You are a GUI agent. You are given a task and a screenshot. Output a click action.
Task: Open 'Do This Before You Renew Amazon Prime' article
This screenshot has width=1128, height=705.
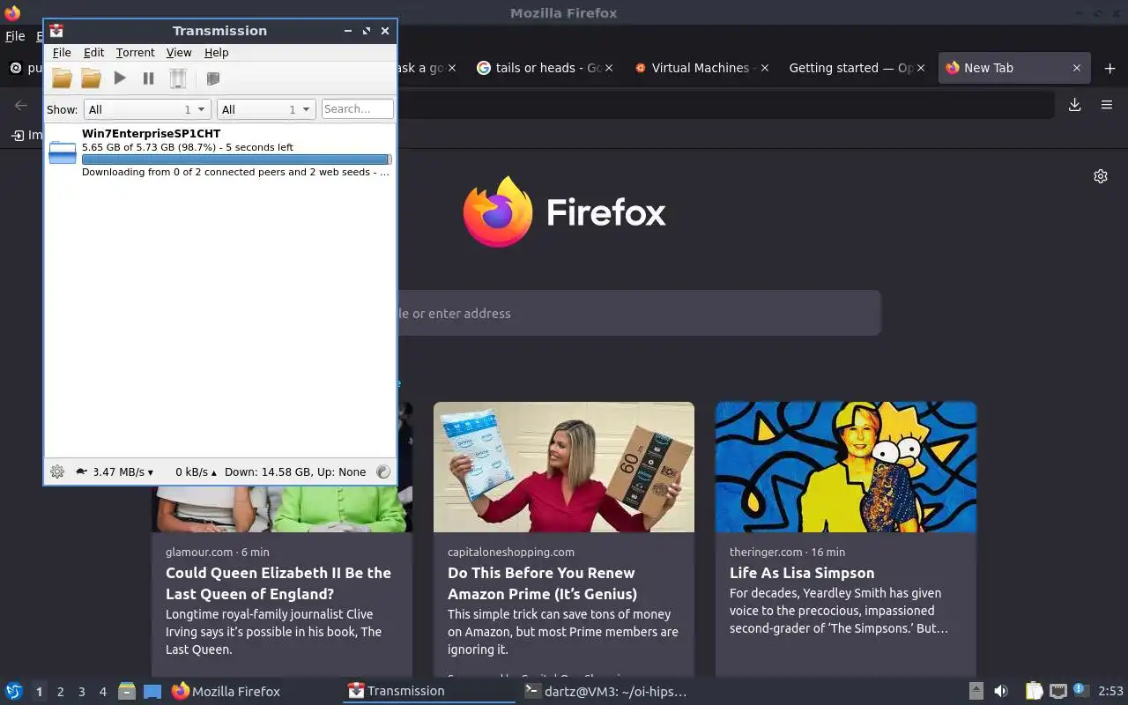point(542,583)
